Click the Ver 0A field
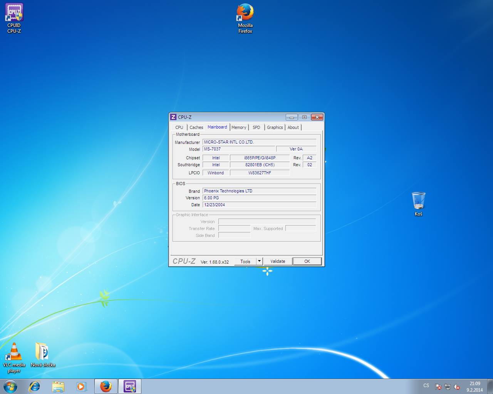 [x=296, y=149]
